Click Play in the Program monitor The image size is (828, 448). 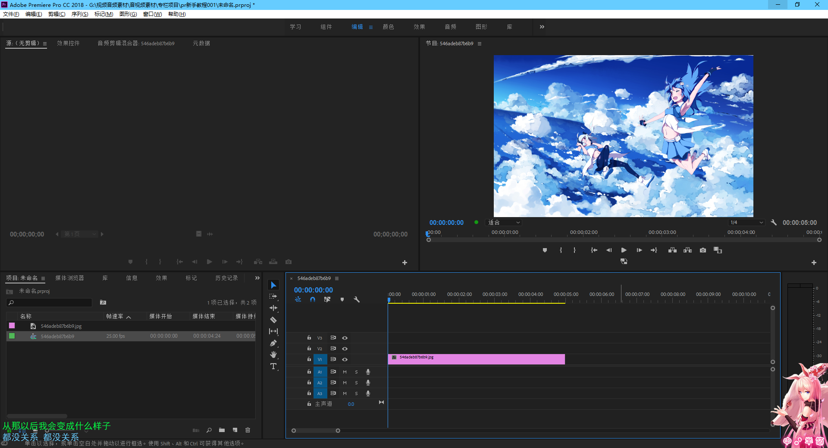point(624,250)
